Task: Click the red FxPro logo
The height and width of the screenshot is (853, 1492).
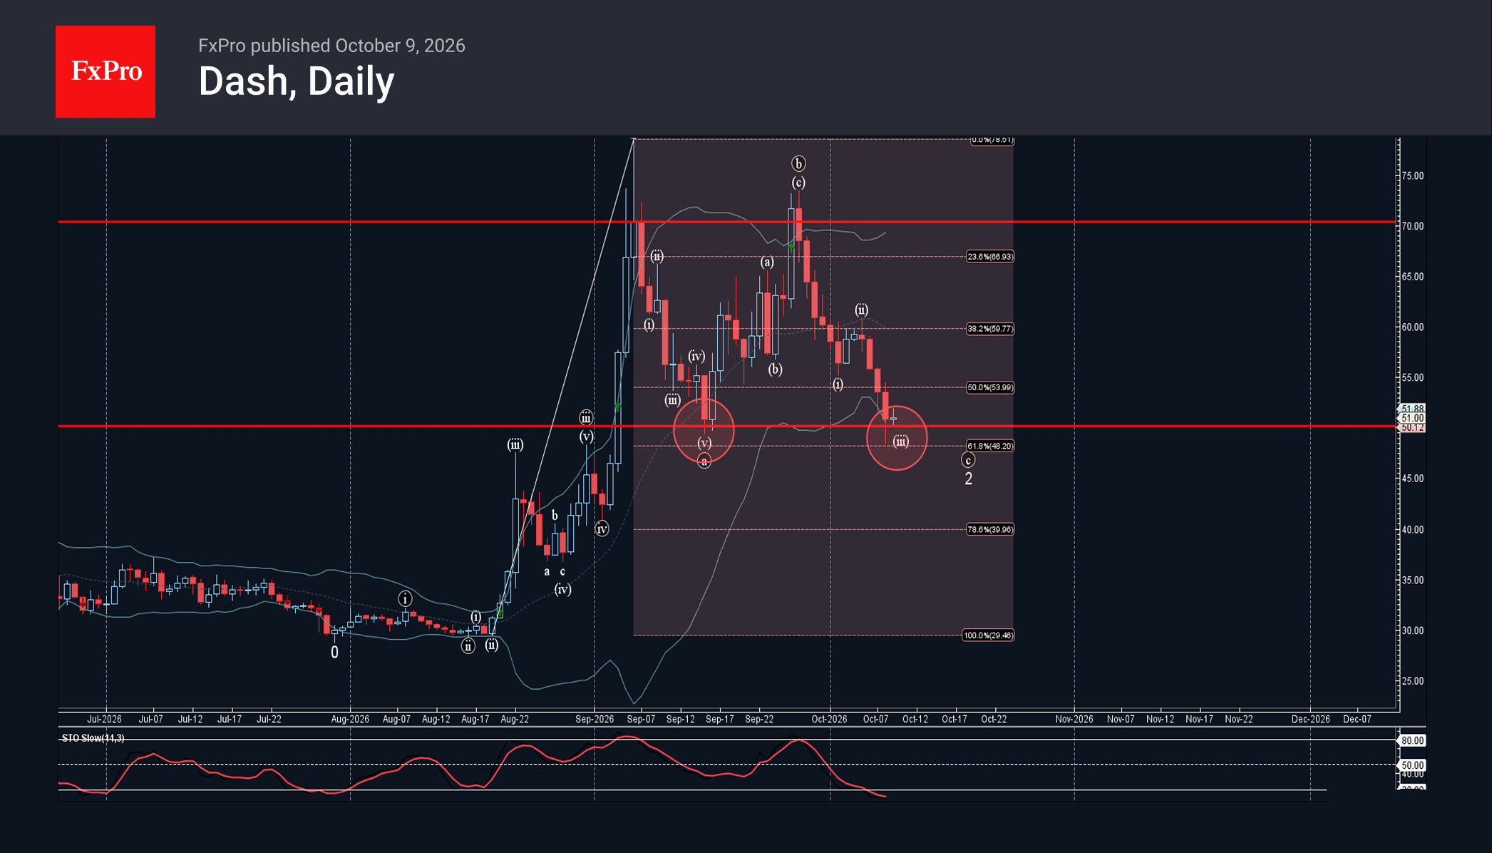Action: click(106, 72)
